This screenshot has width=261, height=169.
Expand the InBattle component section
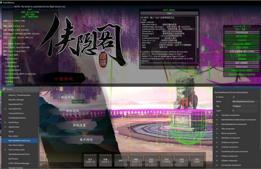click(217, 161)
